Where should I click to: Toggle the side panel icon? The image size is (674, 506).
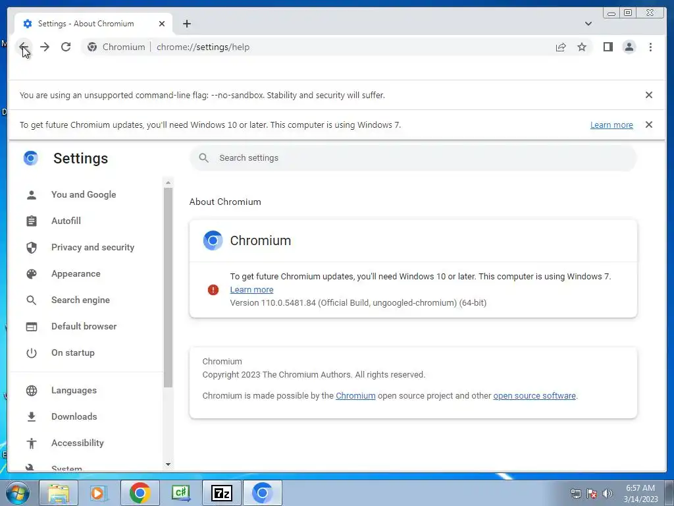click(608, 47)
